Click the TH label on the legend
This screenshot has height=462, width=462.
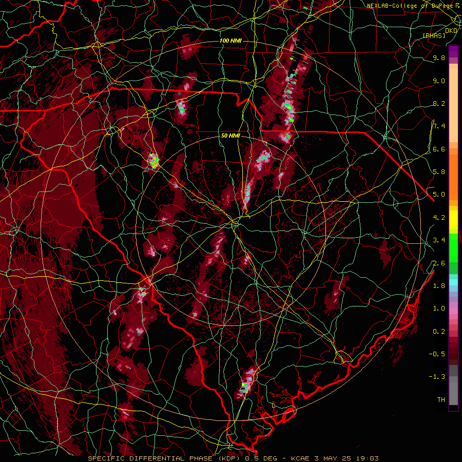[441, 400]
